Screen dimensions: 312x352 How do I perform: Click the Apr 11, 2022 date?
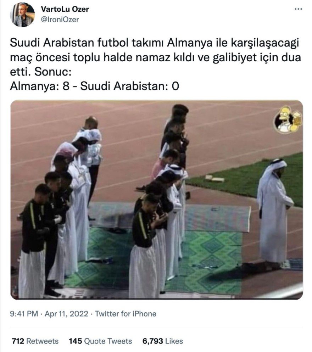click(66, 314)
